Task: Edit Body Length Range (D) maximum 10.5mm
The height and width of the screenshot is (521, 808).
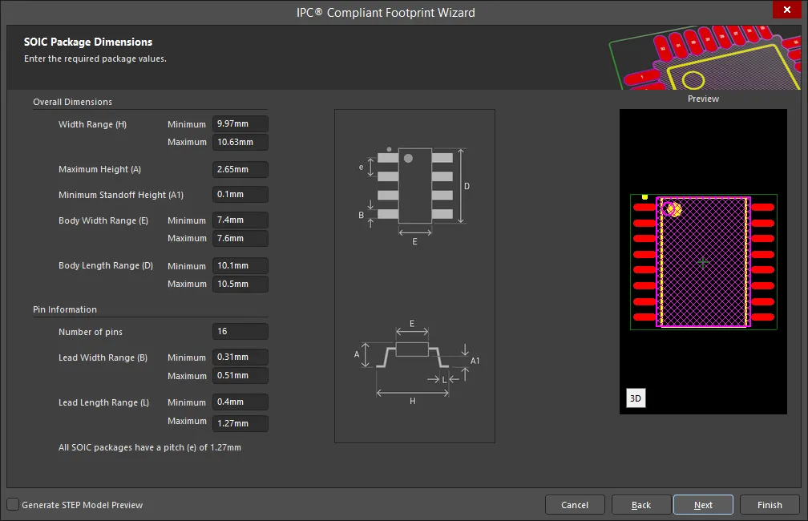Action: pyautogui.click(x=240, y=284)
